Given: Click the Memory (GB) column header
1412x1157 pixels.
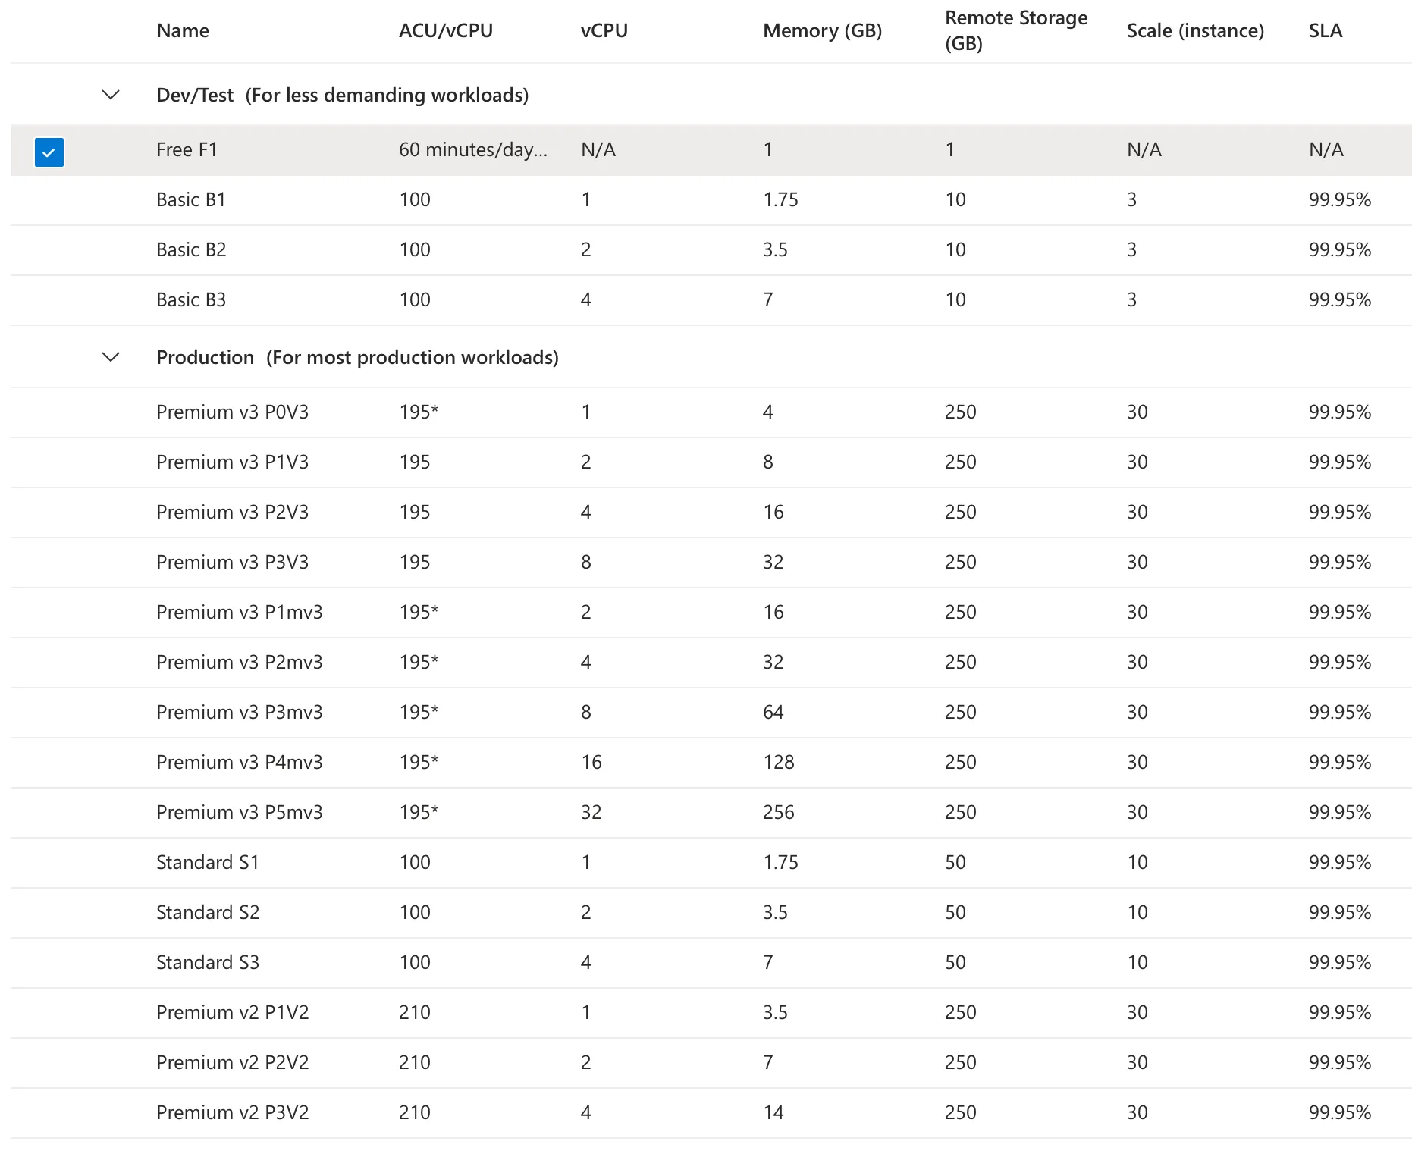Looking at the screenshot, I should point(822,30).
